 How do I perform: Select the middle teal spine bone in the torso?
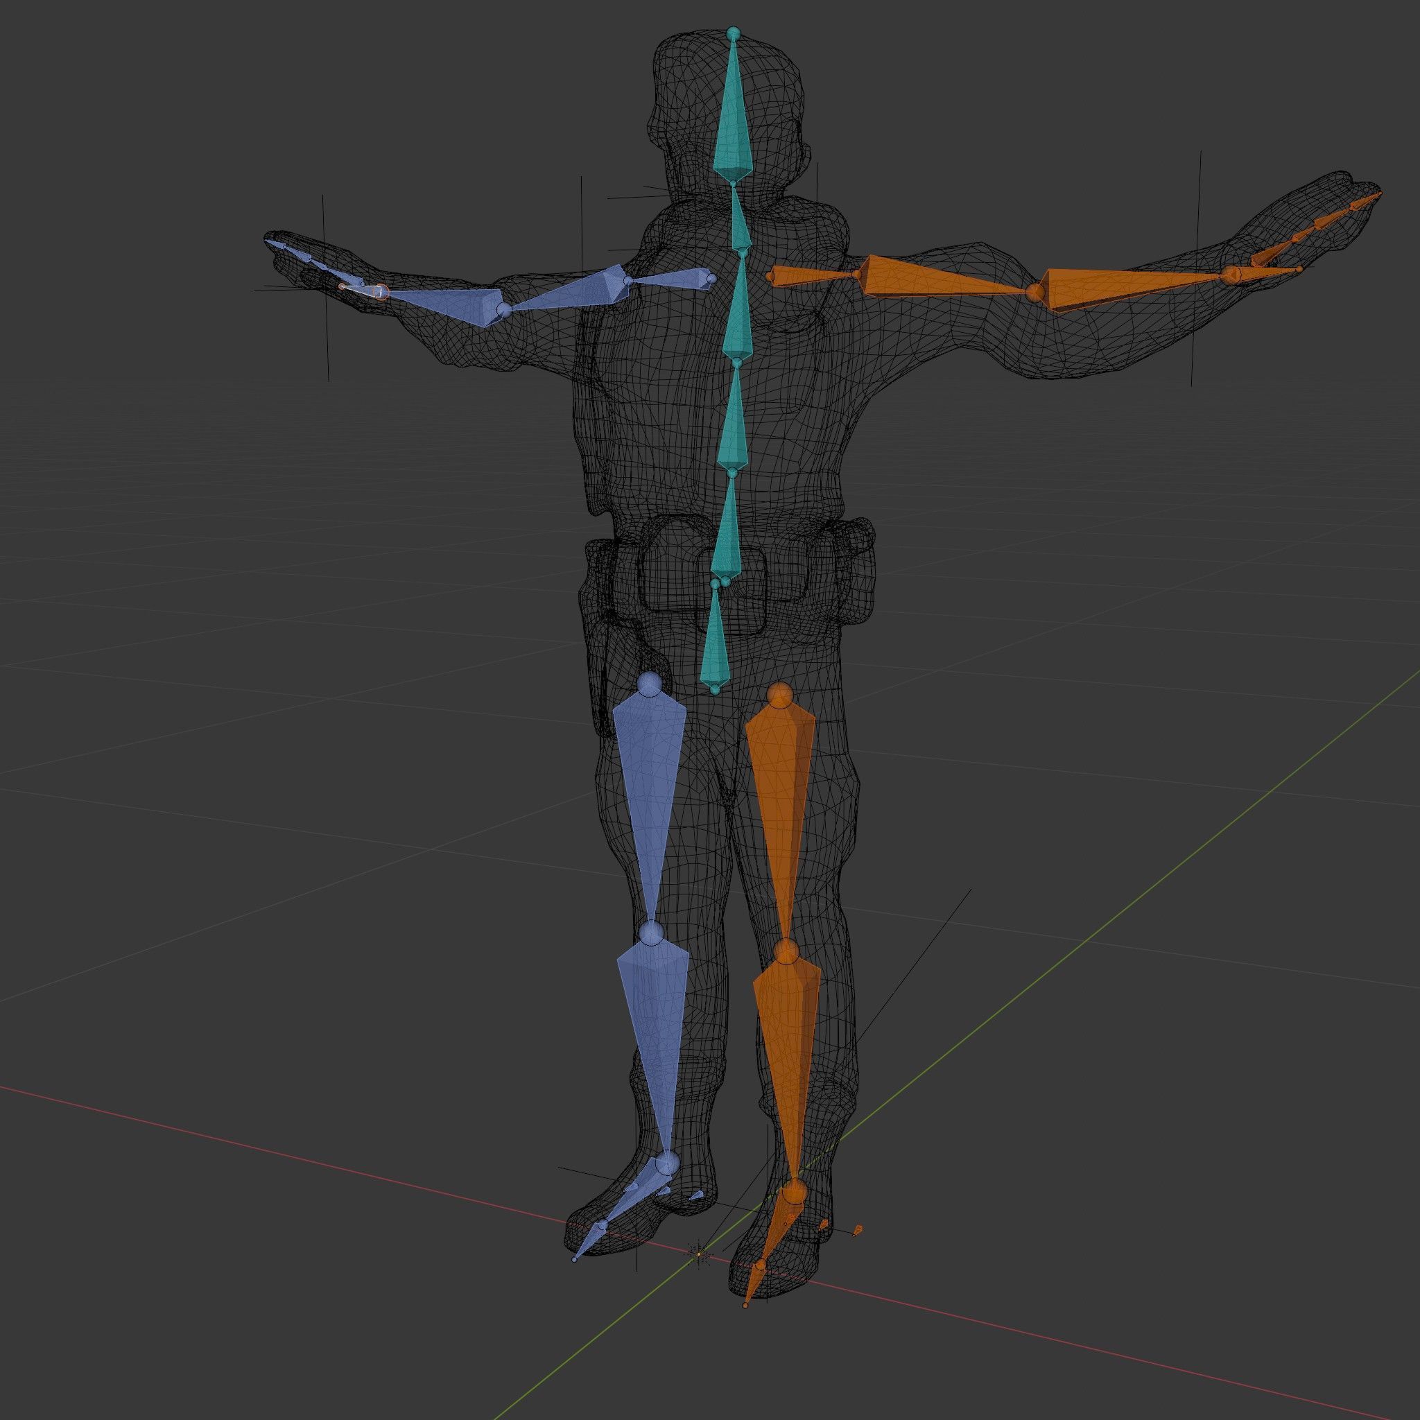click(734, 419)
